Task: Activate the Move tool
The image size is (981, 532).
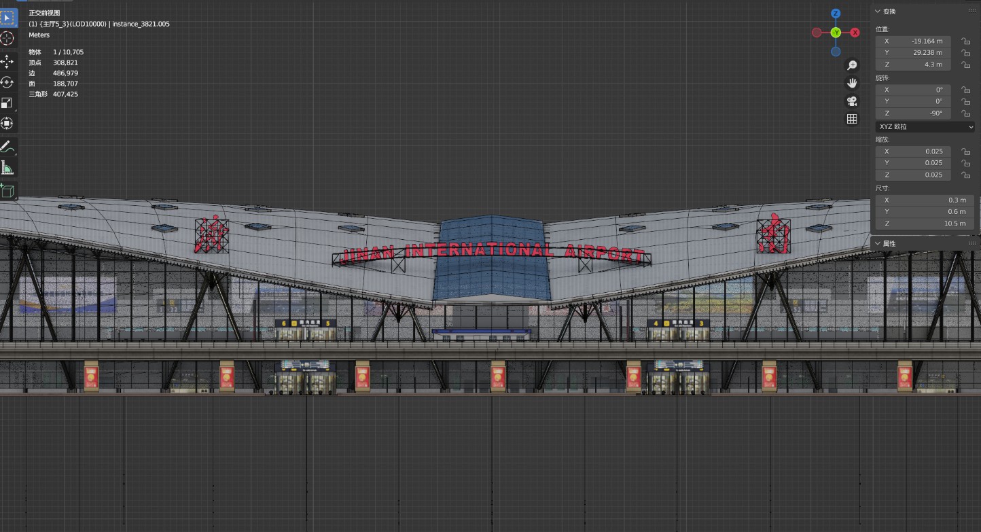Action: point(7,61)
